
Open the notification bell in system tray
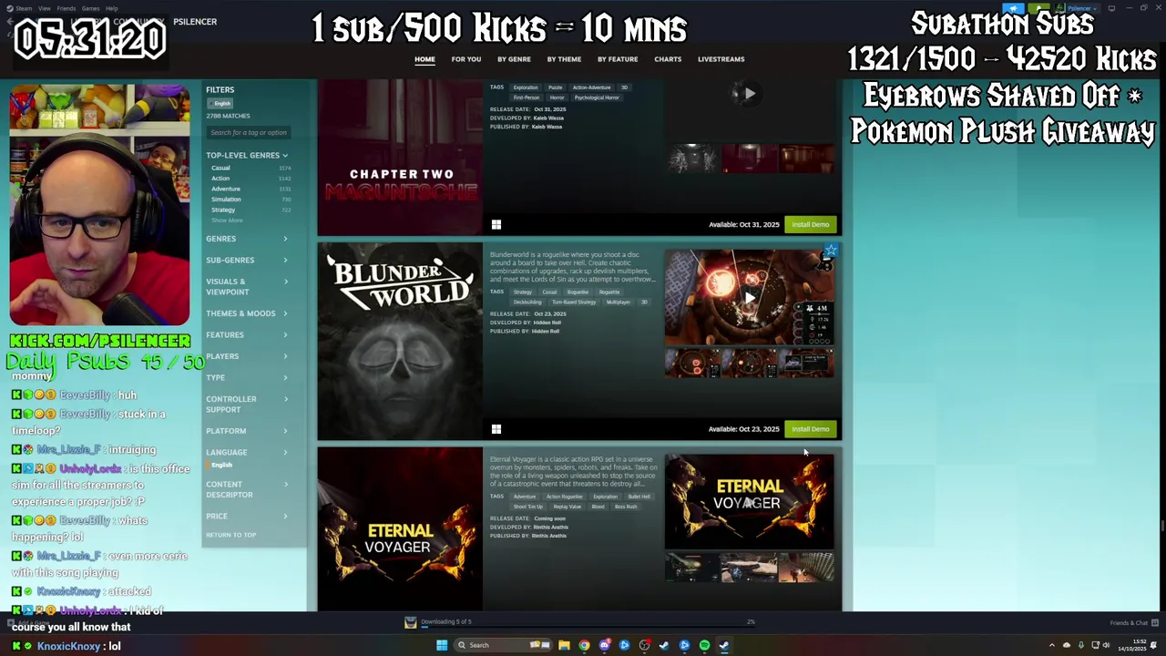[x=1155, y=645]
